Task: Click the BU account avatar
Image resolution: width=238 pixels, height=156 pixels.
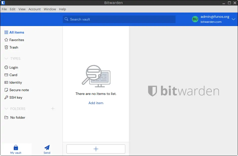Action: click(x=195, y=19)
